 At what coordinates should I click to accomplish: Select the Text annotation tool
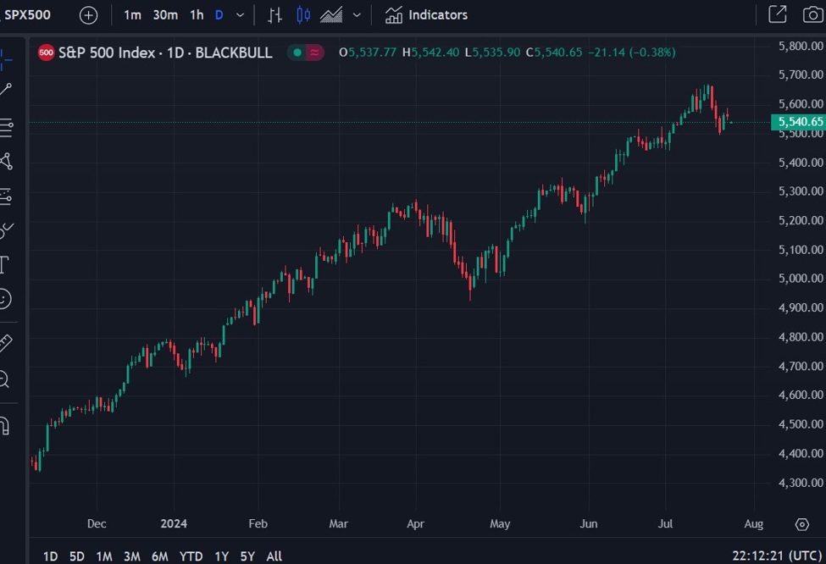coord(4,264)
